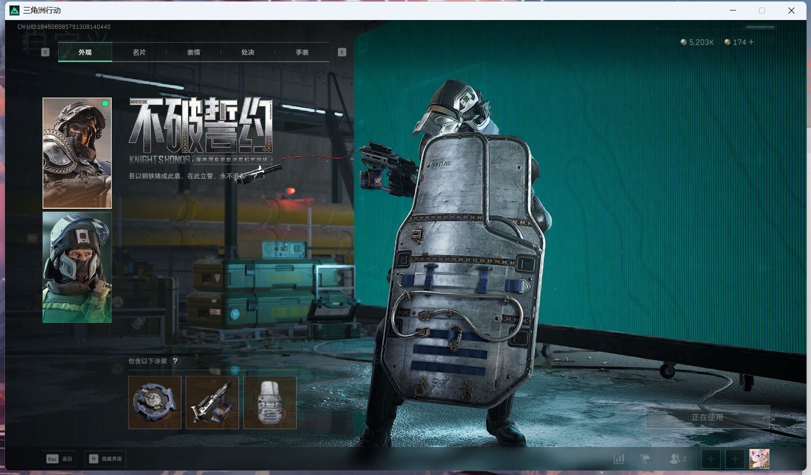
Task: Open the 表情 tab
Action: 193,52
